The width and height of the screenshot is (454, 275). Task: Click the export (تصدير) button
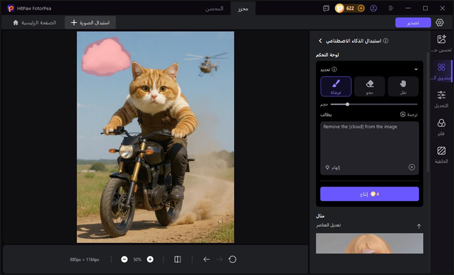click(x=413, y=23)
